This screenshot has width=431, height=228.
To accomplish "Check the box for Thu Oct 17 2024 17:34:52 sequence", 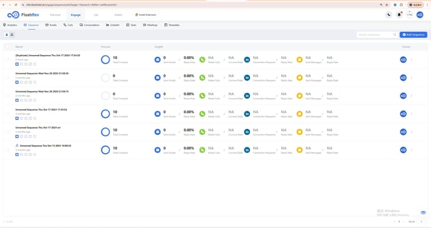I will click(8, 114).
